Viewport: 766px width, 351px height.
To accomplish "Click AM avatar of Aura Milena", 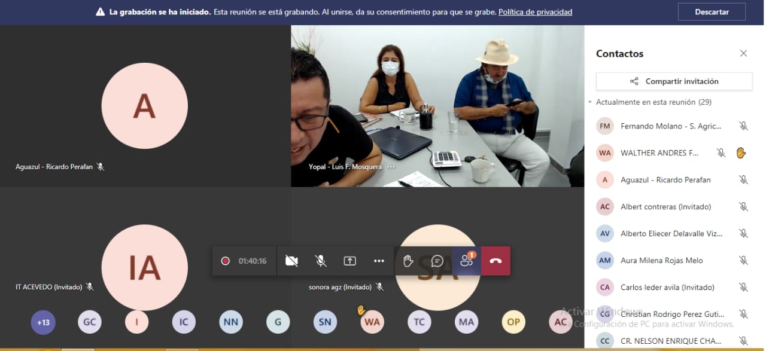I will tap(605, 261).
